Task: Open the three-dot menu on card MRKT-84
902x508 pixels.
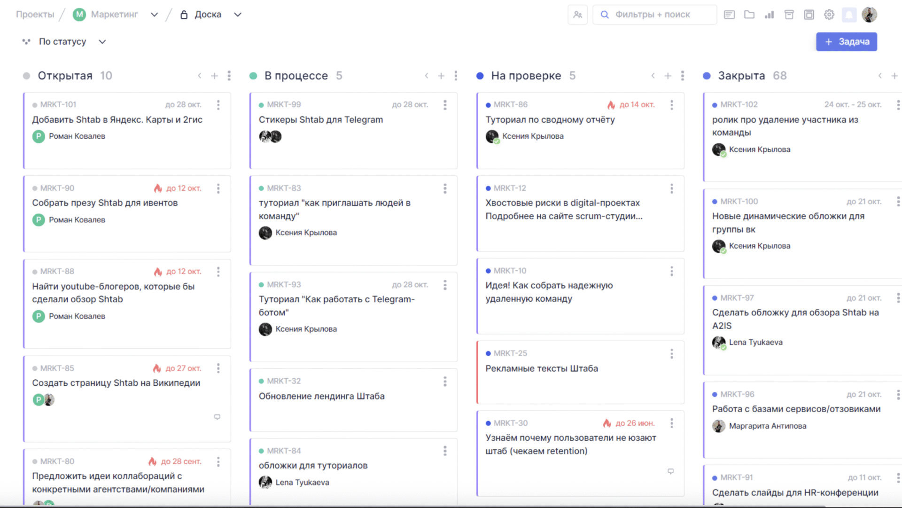Action: coord(445,451)
